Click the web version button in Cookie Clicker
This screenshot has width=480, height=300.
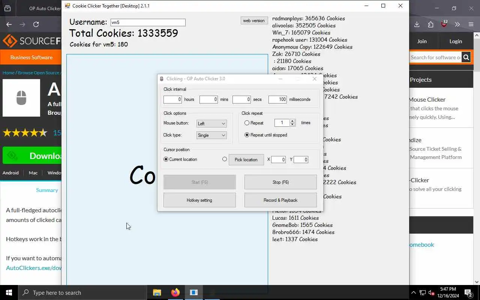click(x=254, y=21)
